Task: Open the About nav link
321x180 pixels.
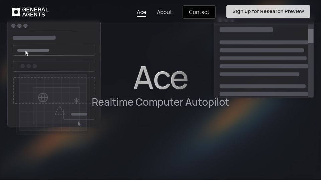Action: tap(165, 12)
